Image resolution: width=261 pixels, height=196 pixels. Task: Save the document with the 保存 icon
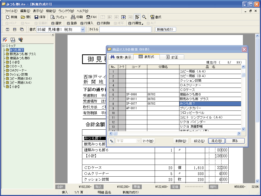(x=40, y=17)
